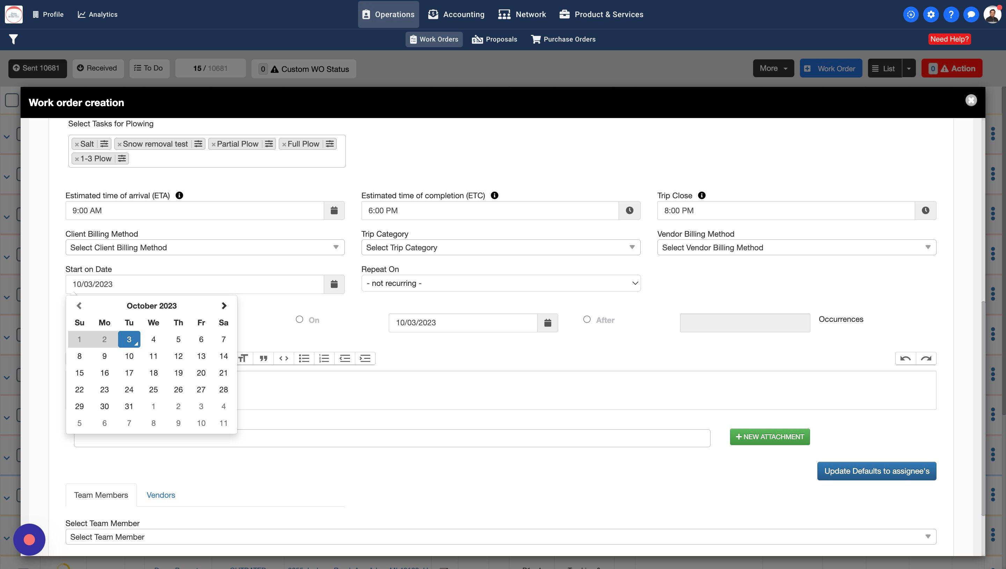This screenshot has height=569, width=1006.
Task: Remove the Full Plow task tag
Action: 284,144
